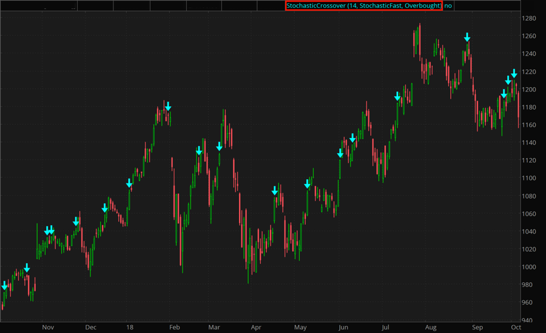Click the signal arrow above the '18' label

click(129, 183)
